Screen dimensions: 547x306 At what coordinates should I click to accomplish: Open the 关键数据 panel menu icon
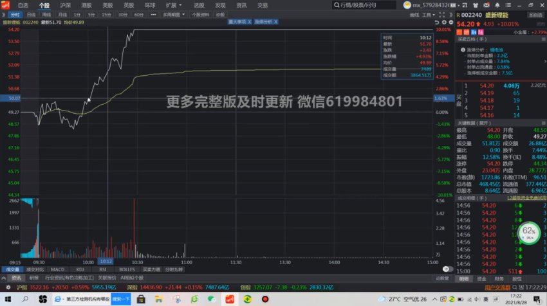[544, 123]
